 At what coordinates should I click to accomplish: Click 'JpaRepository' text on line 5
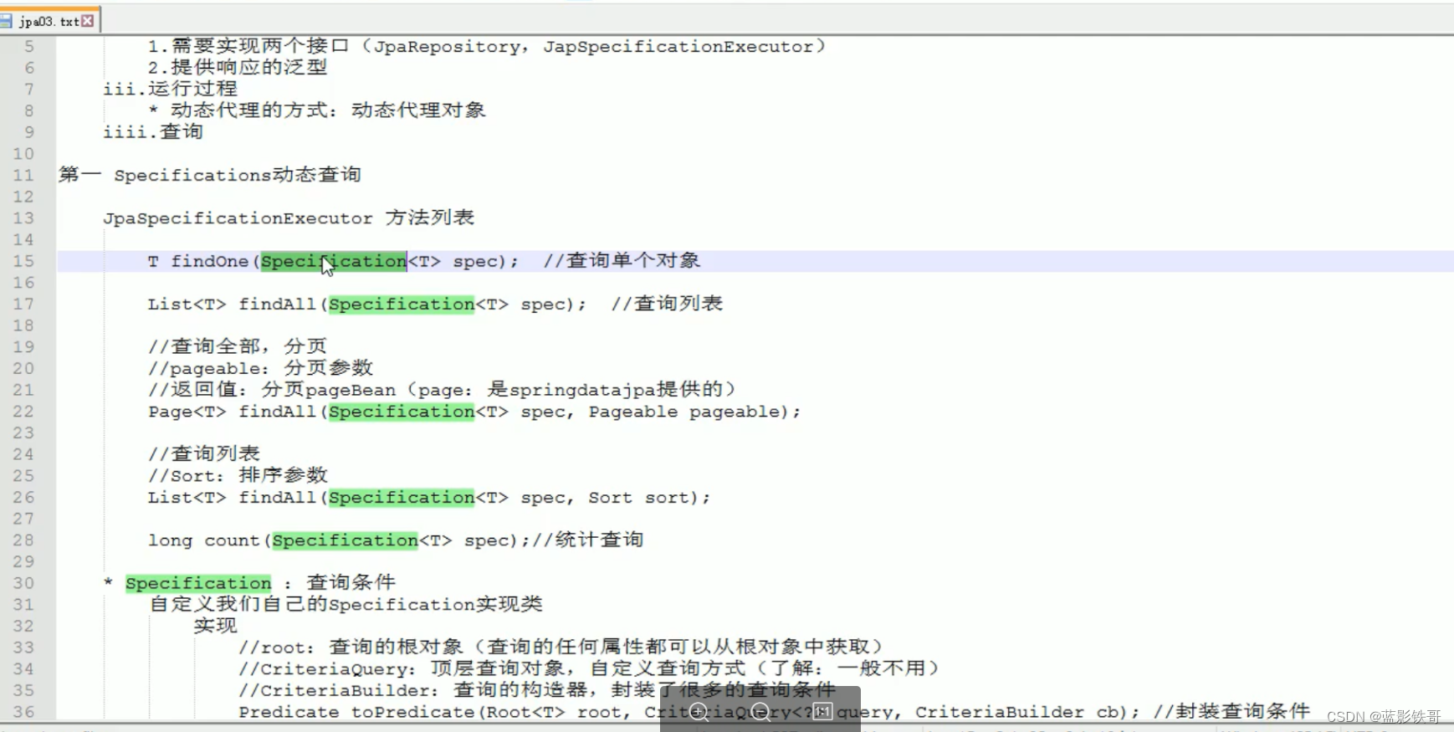tap(446, 46)
